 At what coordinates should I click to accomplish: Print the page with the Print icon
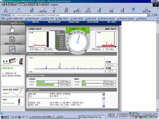point(122,10)
